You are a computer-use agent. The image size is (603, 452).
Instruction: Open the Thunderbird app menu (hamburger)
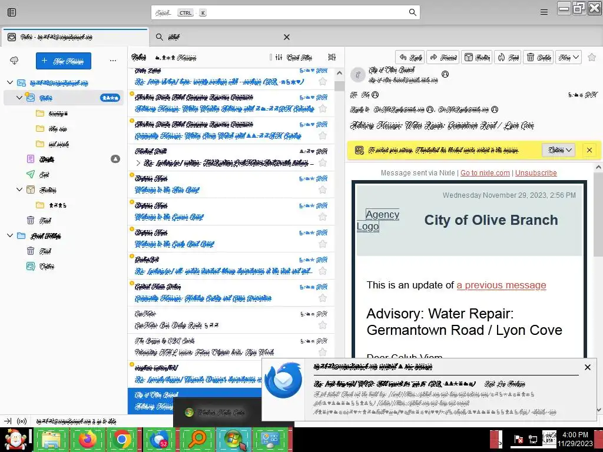tap(544, 12)
